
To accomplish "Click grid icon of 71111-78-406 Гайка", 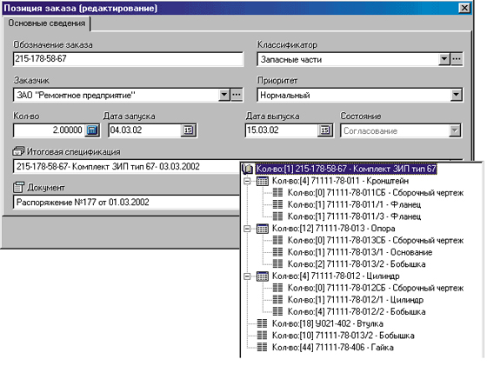I will (262, 347).
